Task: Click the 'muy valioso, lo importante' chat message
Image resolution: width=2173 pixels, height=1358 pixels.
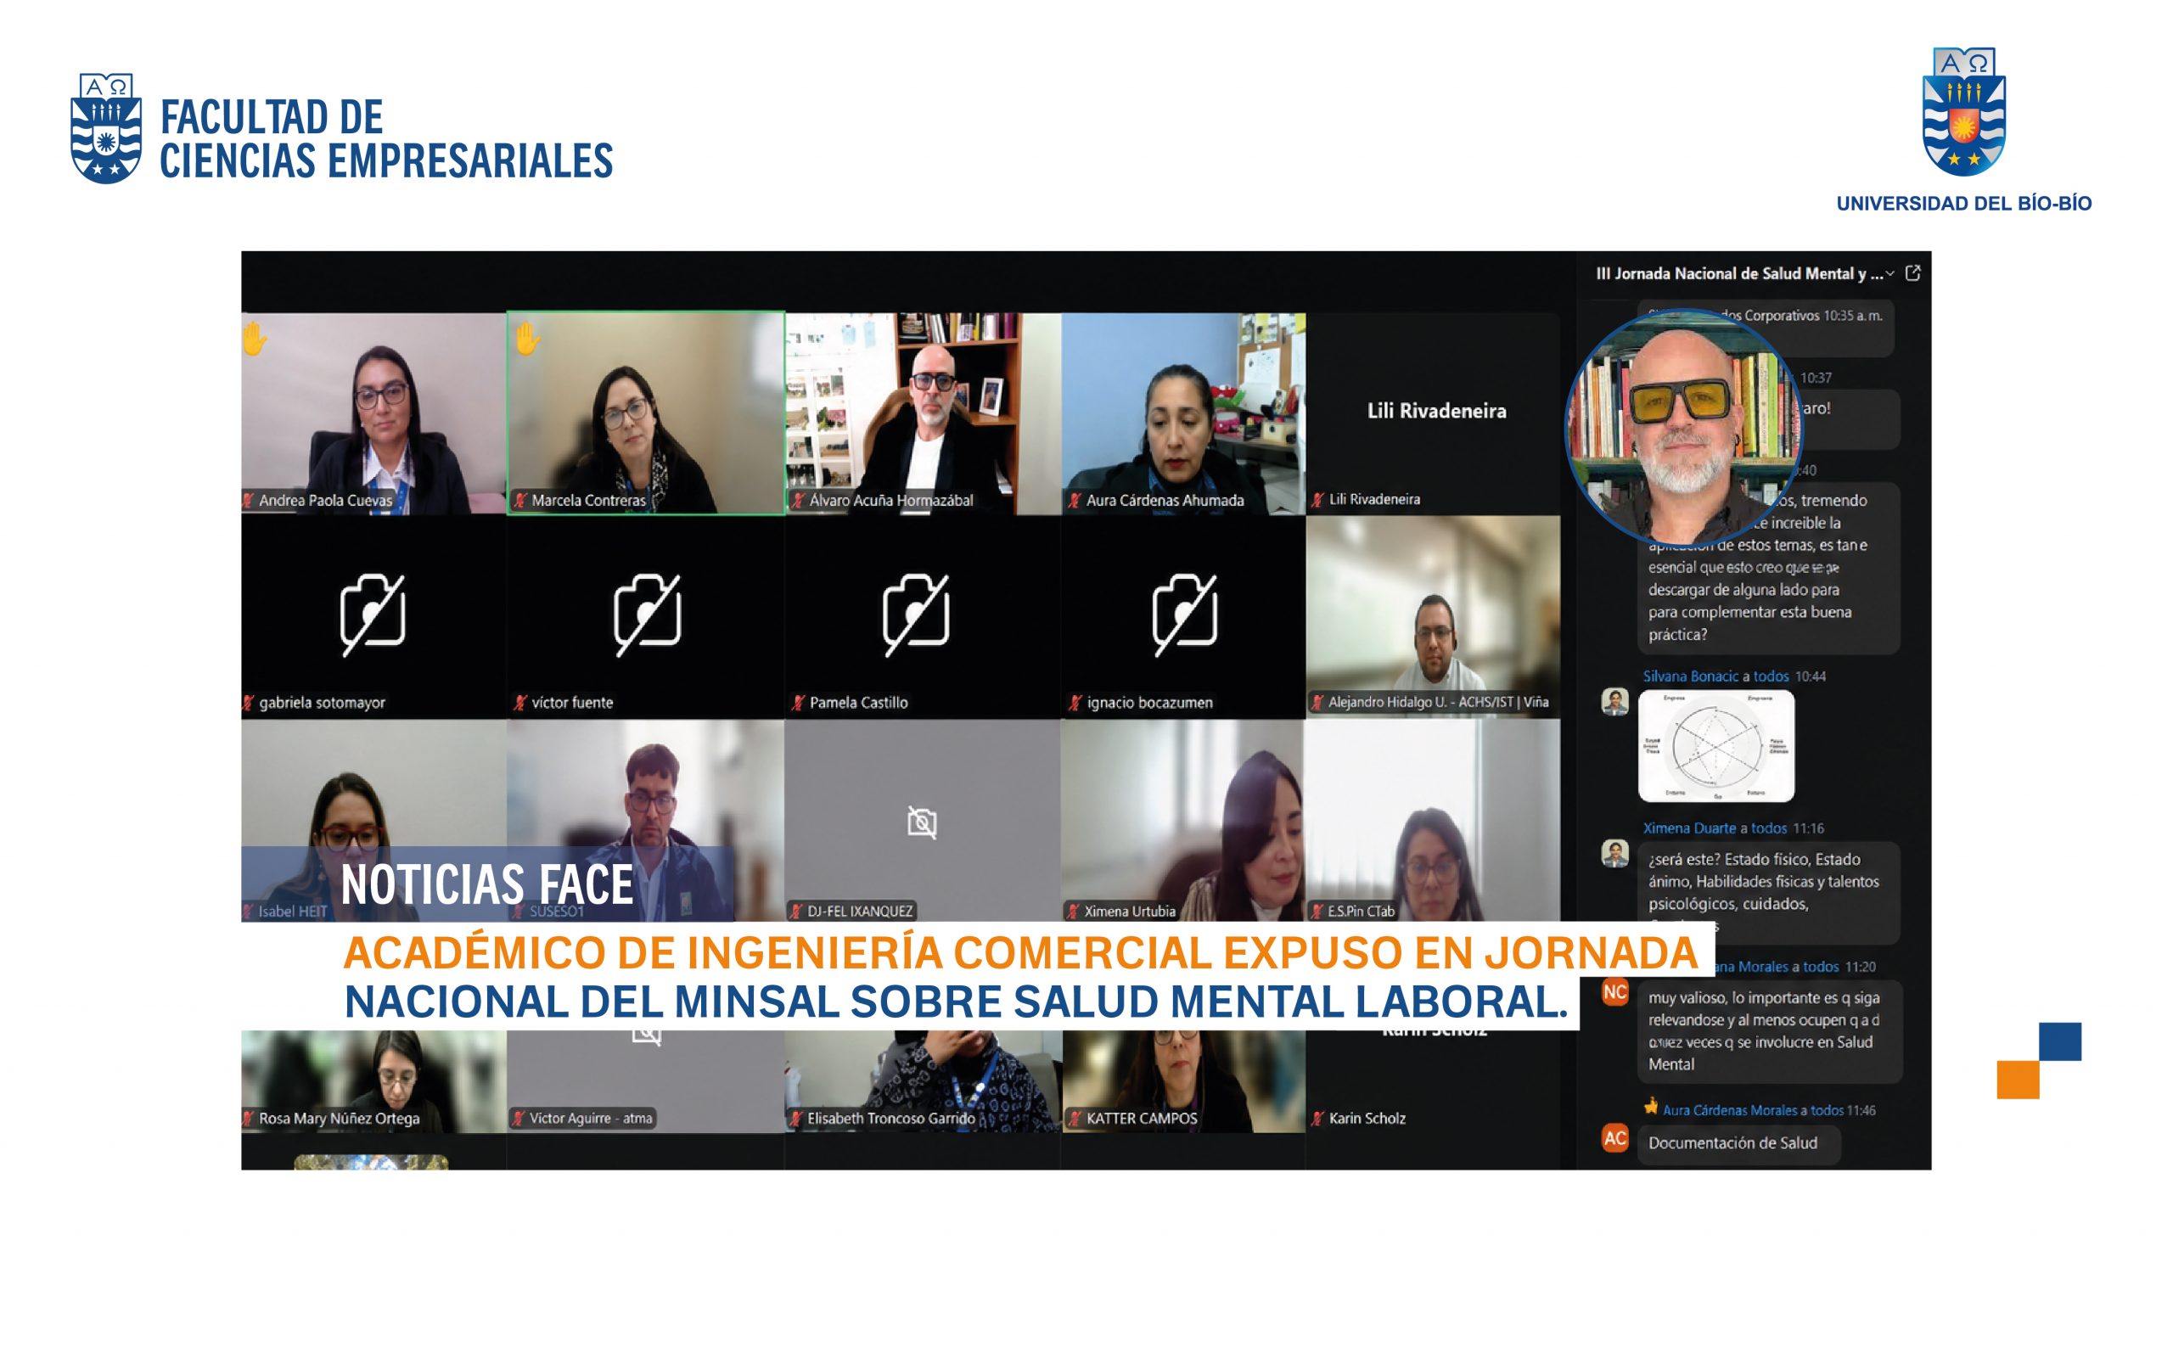Action: point(1768,1030)
